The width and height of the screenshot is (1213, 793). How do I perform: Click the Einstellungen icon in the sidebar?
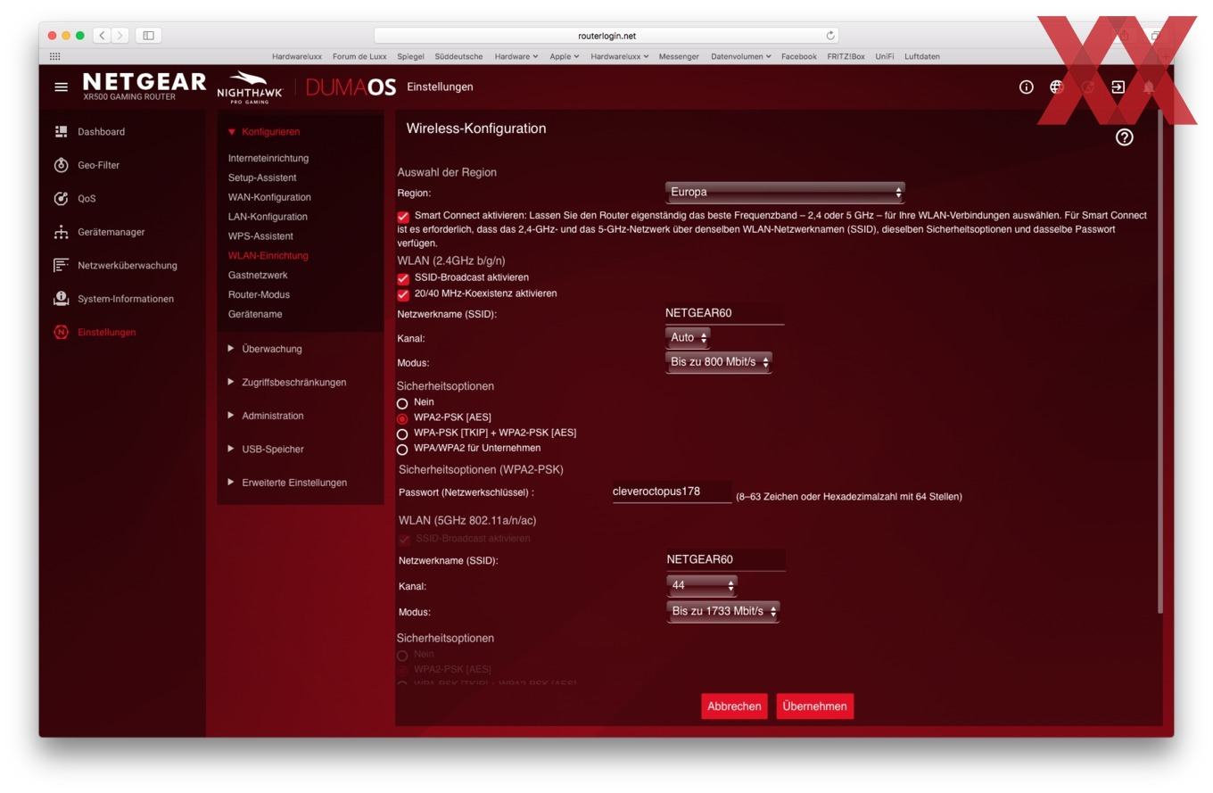[x=61, y=332]
